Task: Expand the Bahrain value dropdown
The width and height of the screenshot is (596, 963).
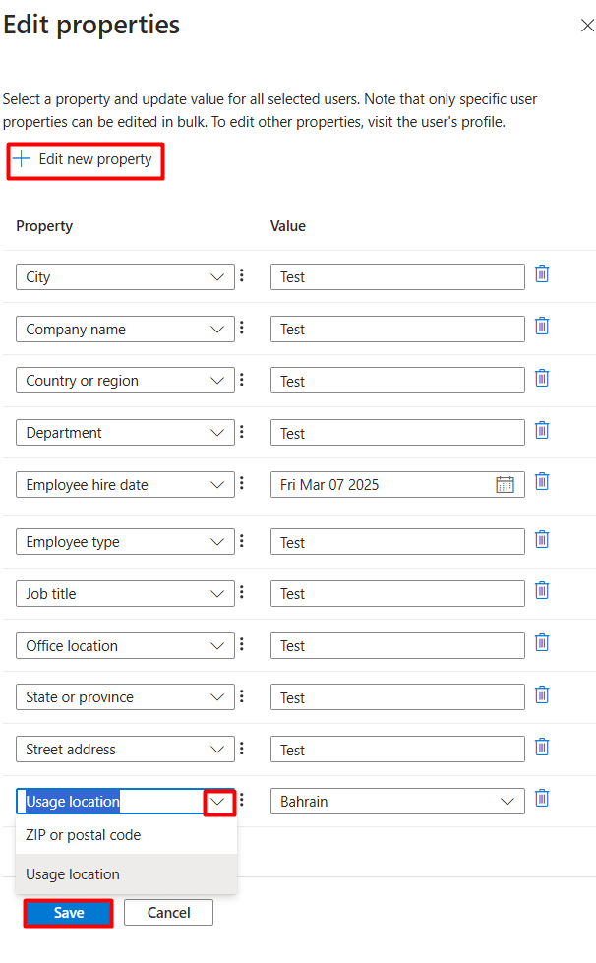Action: click(507, 802)
